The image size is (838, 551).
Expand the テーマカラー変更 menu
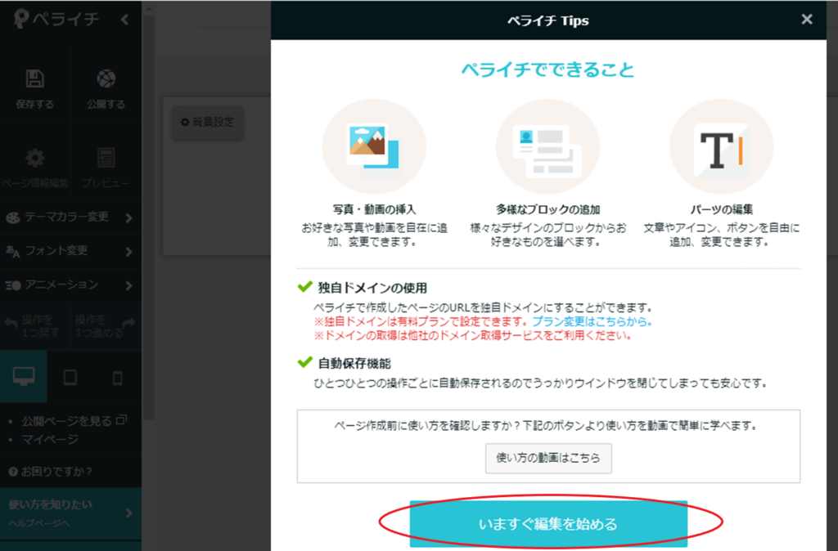70,217
